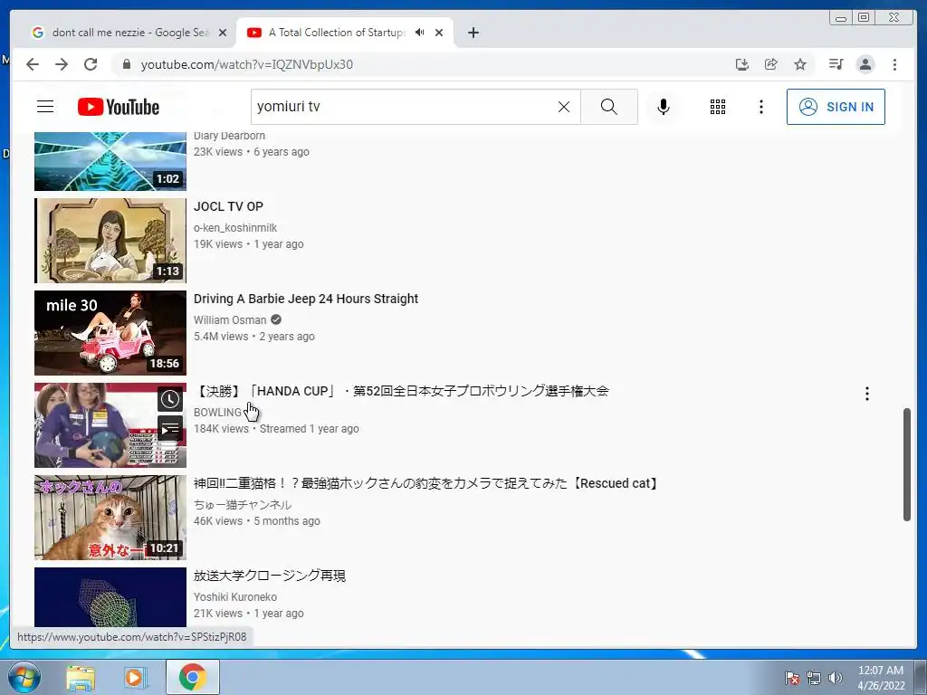The image size is (927, 695).
Task: Bookmark this page with the star
Action: point(800,64)
